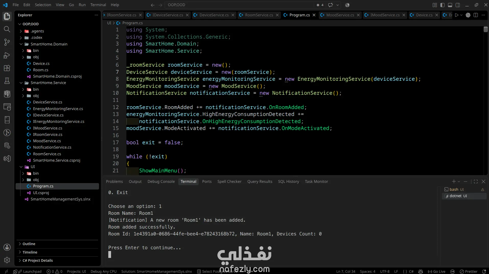Open the Source Control view
Viewport: 489px width, 274px height.
[x=7, y=42]
